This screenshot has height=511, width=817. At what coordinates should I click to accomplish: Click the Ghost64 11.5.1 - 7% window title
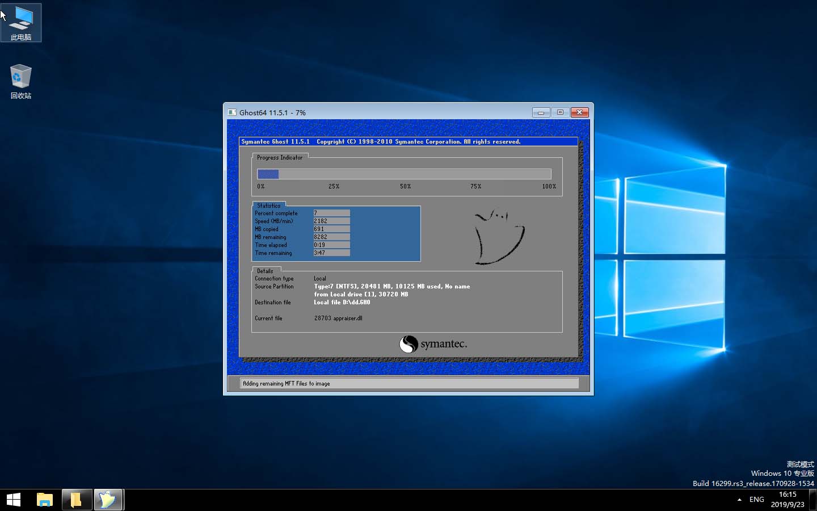click(272, 112)
